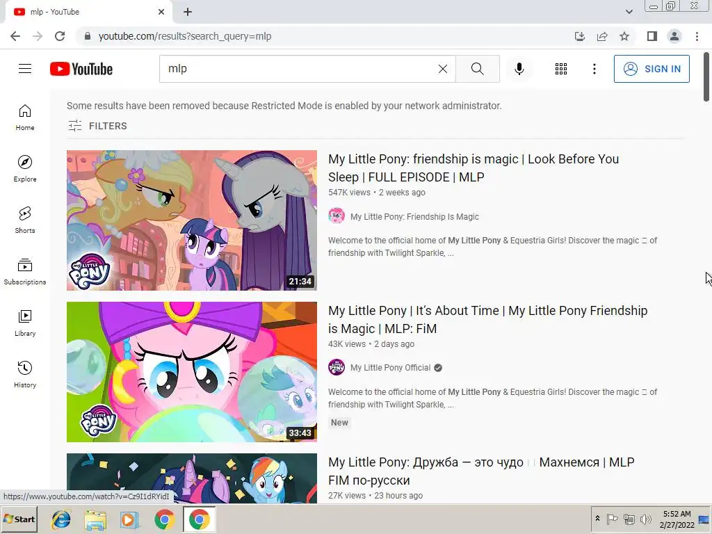Viewport: 712px width, 534px height.
Task: Click the 'New' badge on second video
Action: [339, 423]
